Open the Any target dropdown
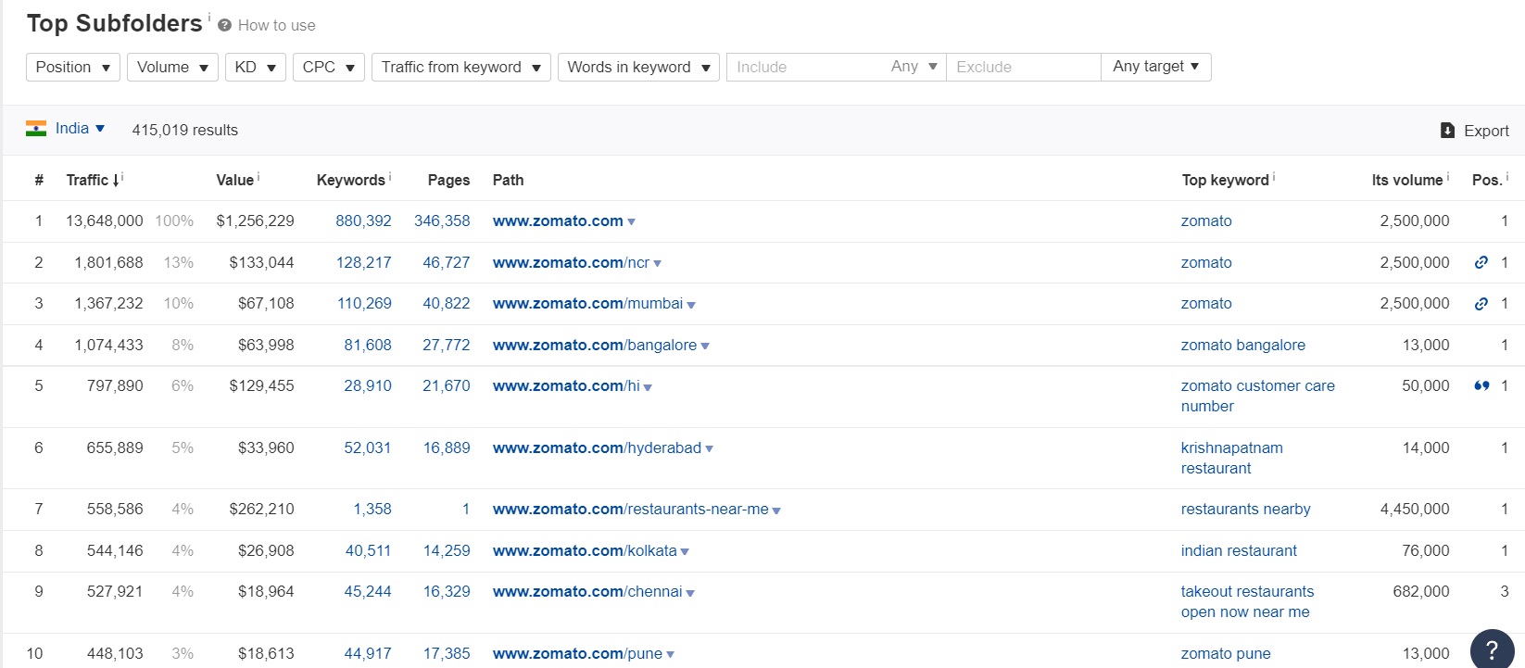This screenshot has width=1525, height=668. (1156, 67)
